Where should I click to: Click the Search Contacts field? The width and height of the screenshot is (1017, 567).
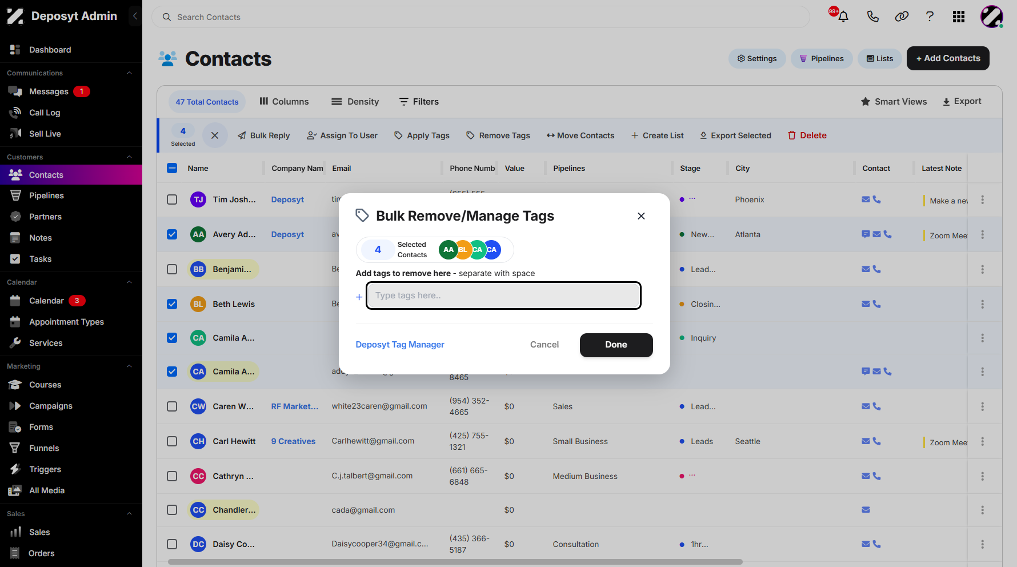coord(481,17)
